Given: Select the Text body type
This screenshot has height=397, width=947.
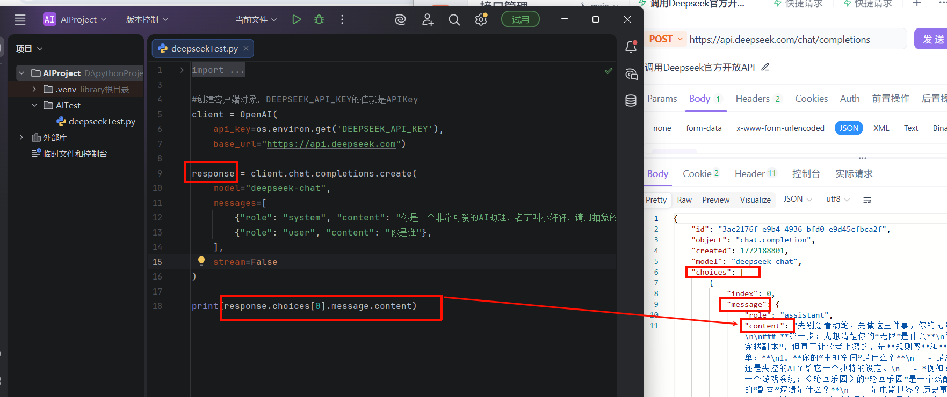Looking at the screenshot, I should pyautogui.click(x=911, y=128).
